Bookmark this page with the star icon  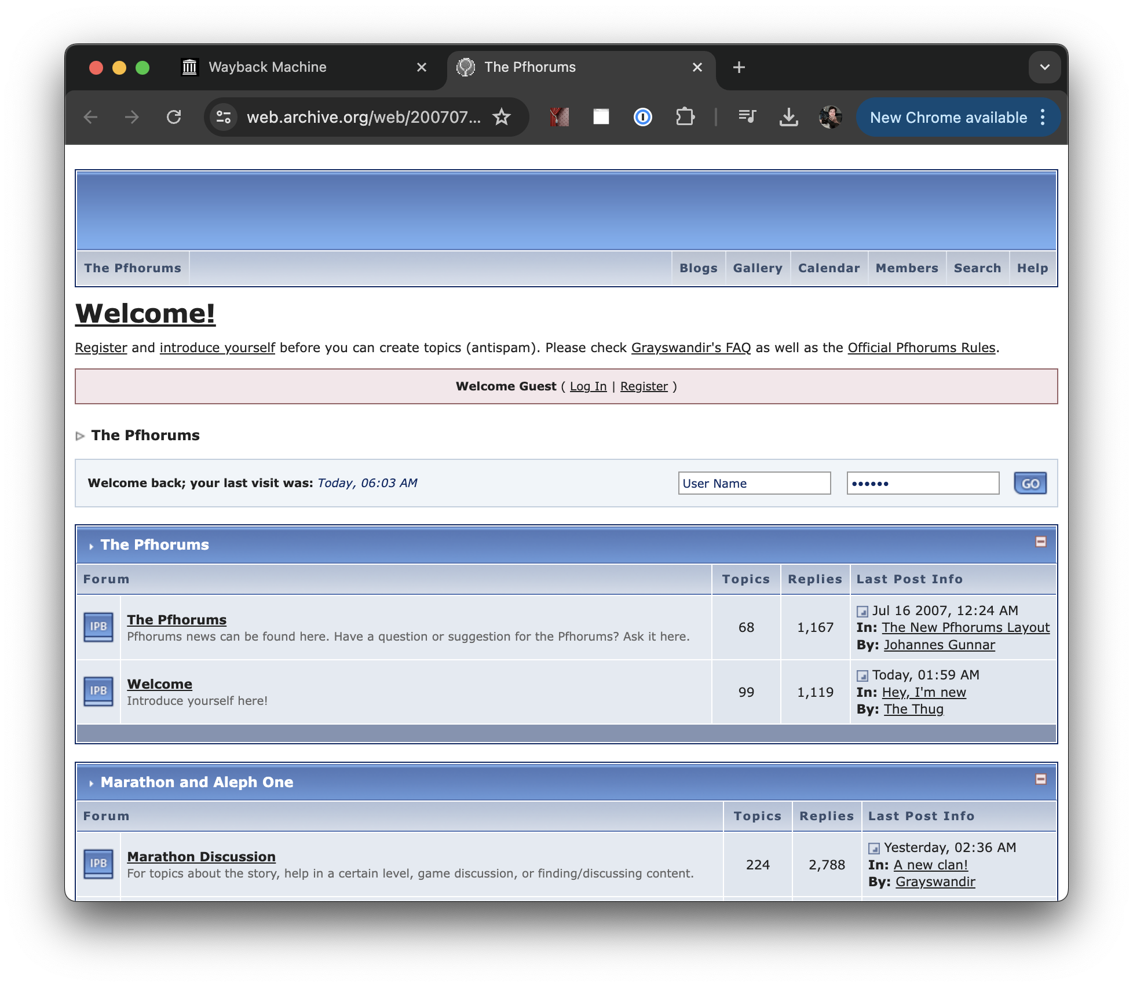pos(502,118)
